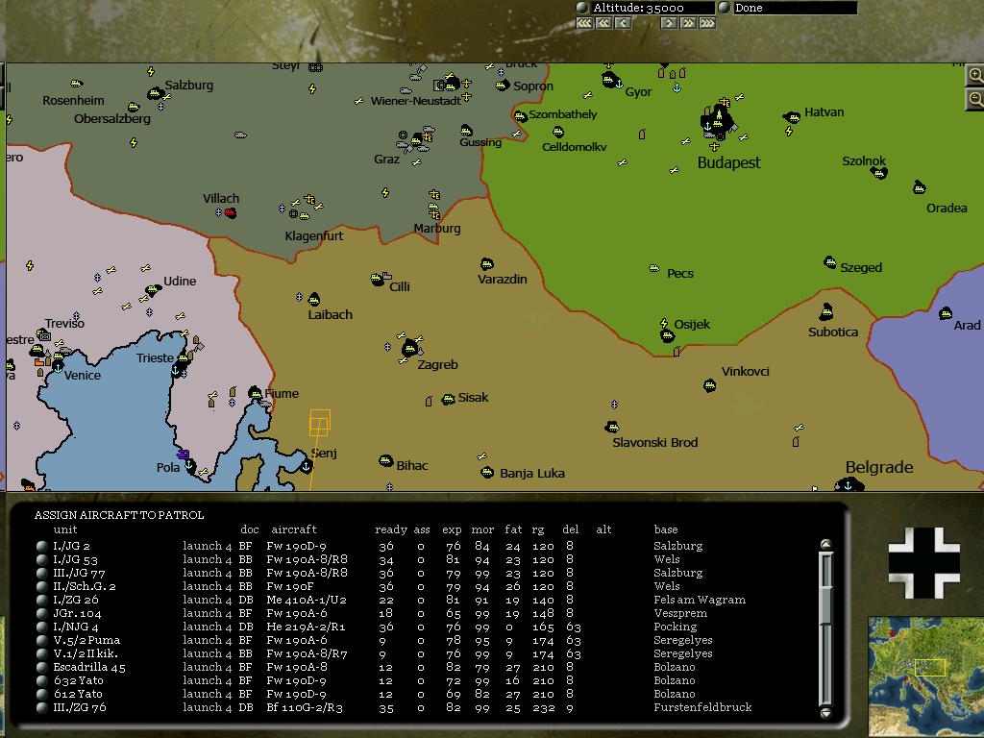Screen dimensions: 984x738
Task: Click the Laibach city icon
Action: tap(314, 300)
